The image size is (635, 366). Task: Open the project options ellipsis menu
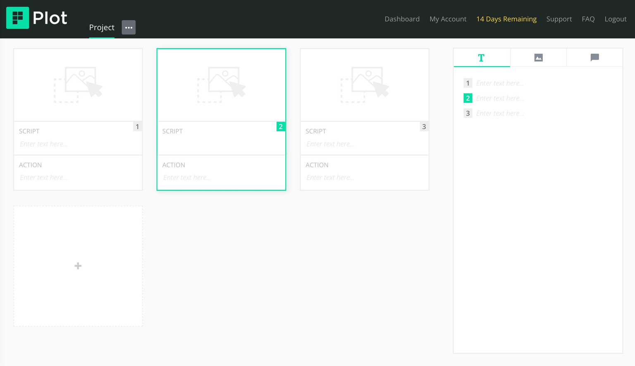coord(129,28)
